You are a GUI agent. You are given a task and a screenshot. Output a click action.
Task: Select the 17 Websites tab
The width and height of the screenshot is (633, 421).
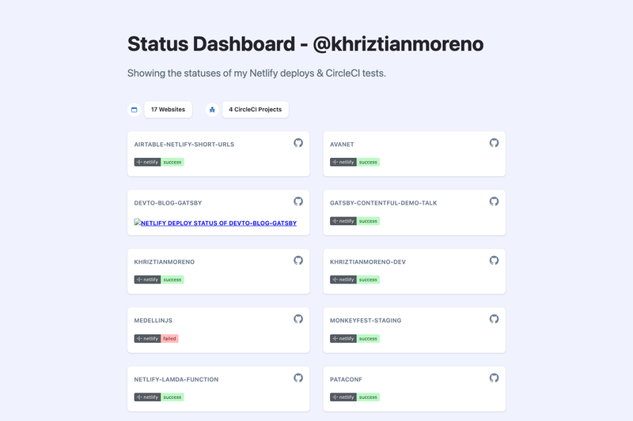[168, 110]
